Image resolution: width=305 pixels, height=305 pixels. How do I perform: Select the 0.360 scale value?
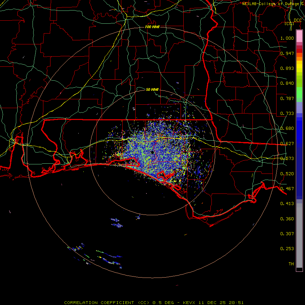point(287,219)
